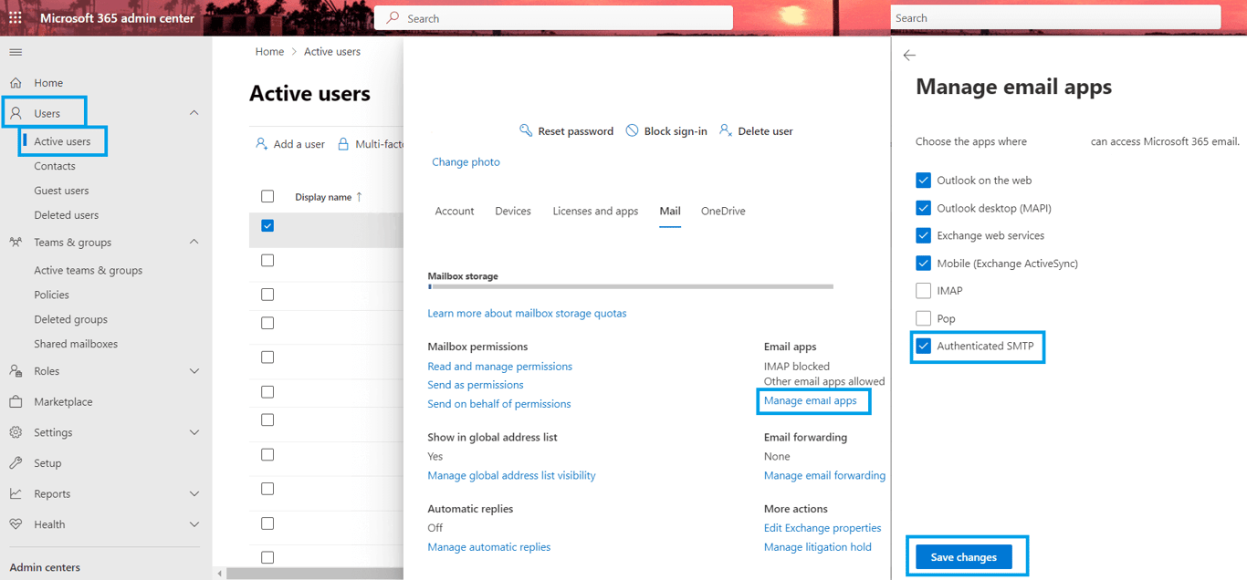Image resolution: width=1247 pixels, height=580 pixels.
Task: Toggle the Authenticated SMTP checkbox
Action: 923,347
